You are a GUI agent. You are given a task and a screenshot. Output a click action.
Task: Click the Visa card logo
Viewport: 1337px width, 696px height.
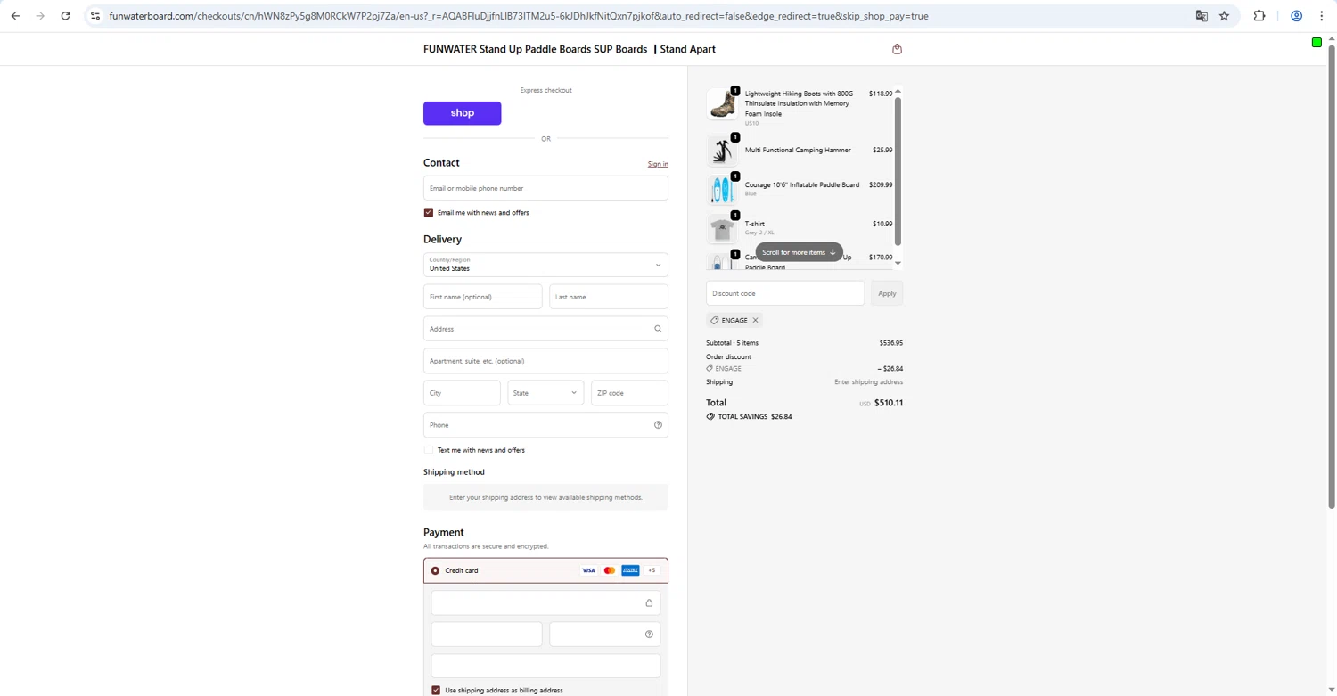click(588, 570)
